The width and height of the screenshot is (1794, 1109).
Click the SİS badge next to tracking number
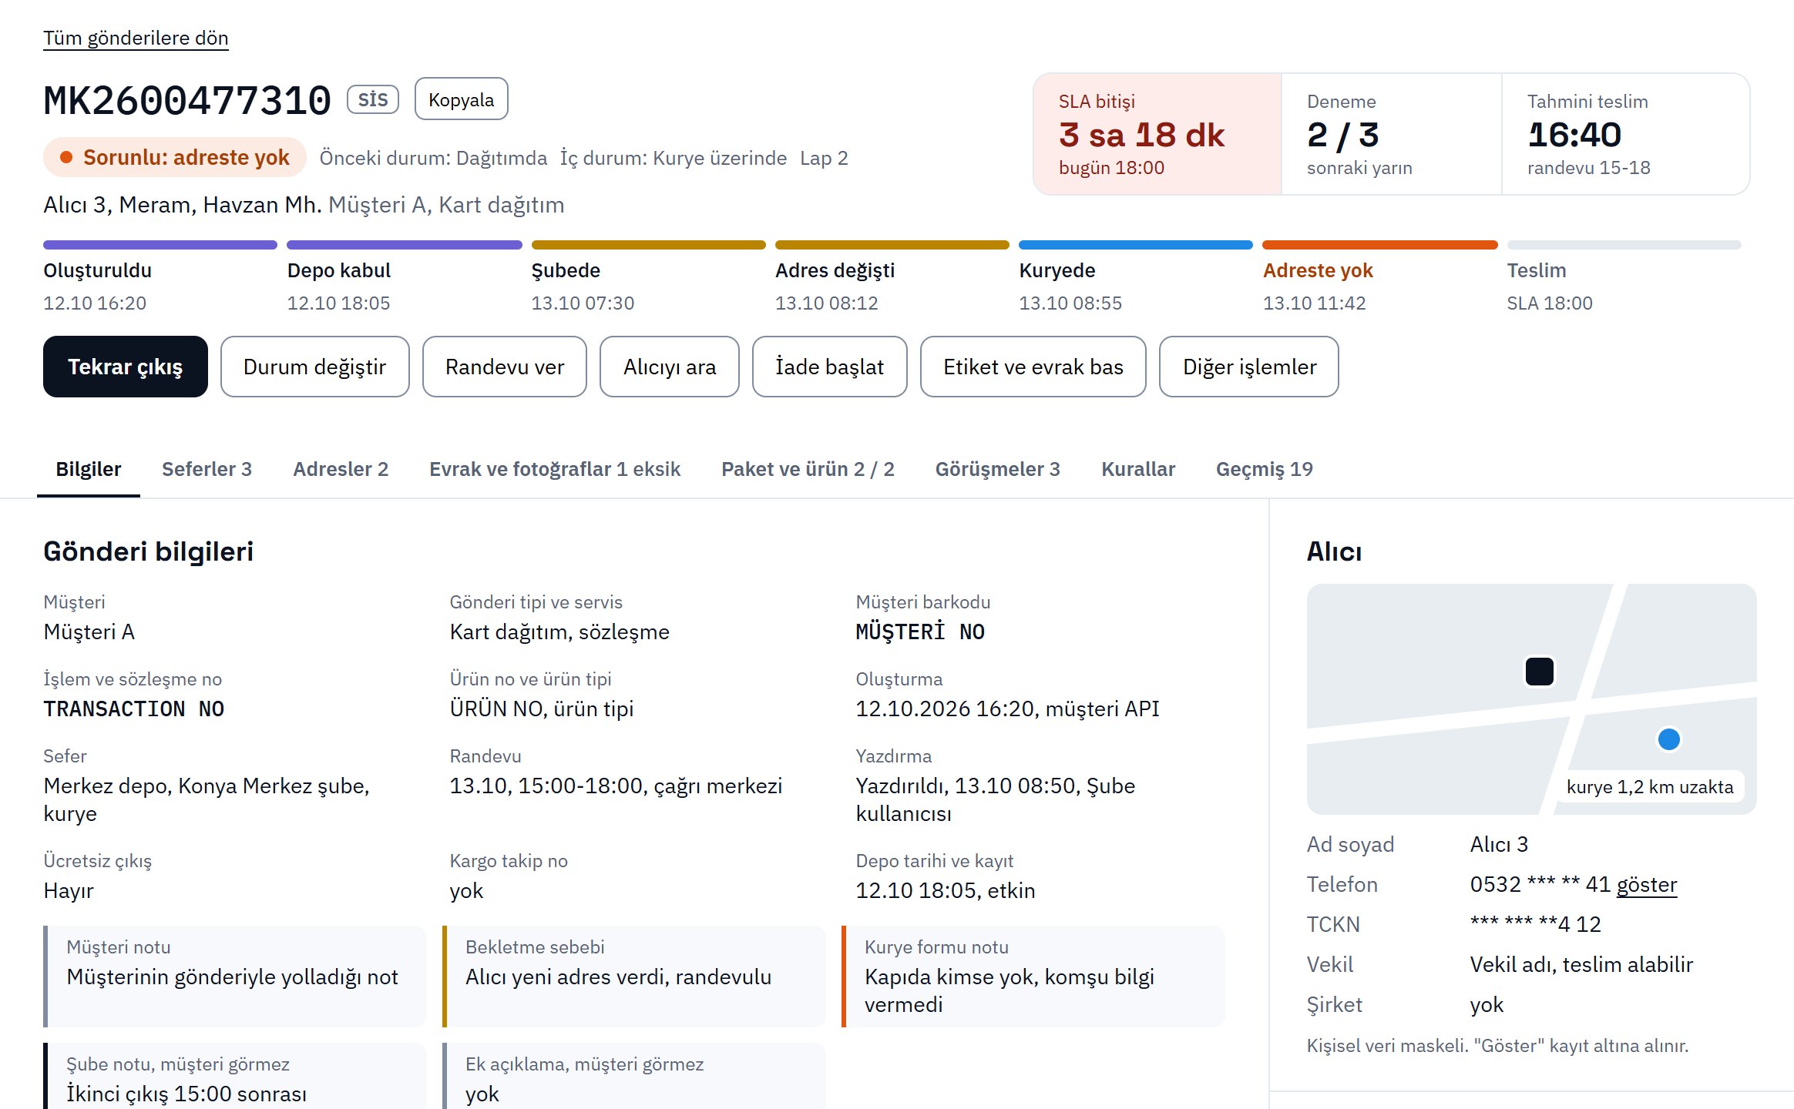(x=373, y=99)
